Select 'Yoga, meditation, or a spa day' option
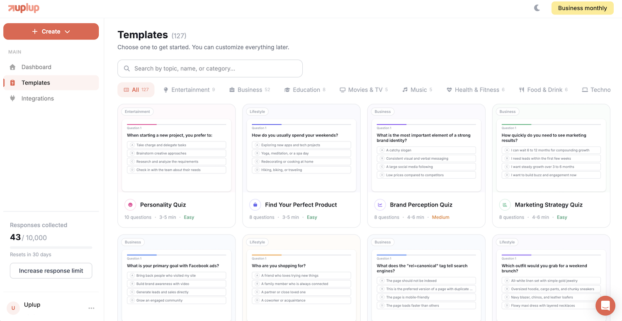622x321 pixels. (x=301, y=153)
